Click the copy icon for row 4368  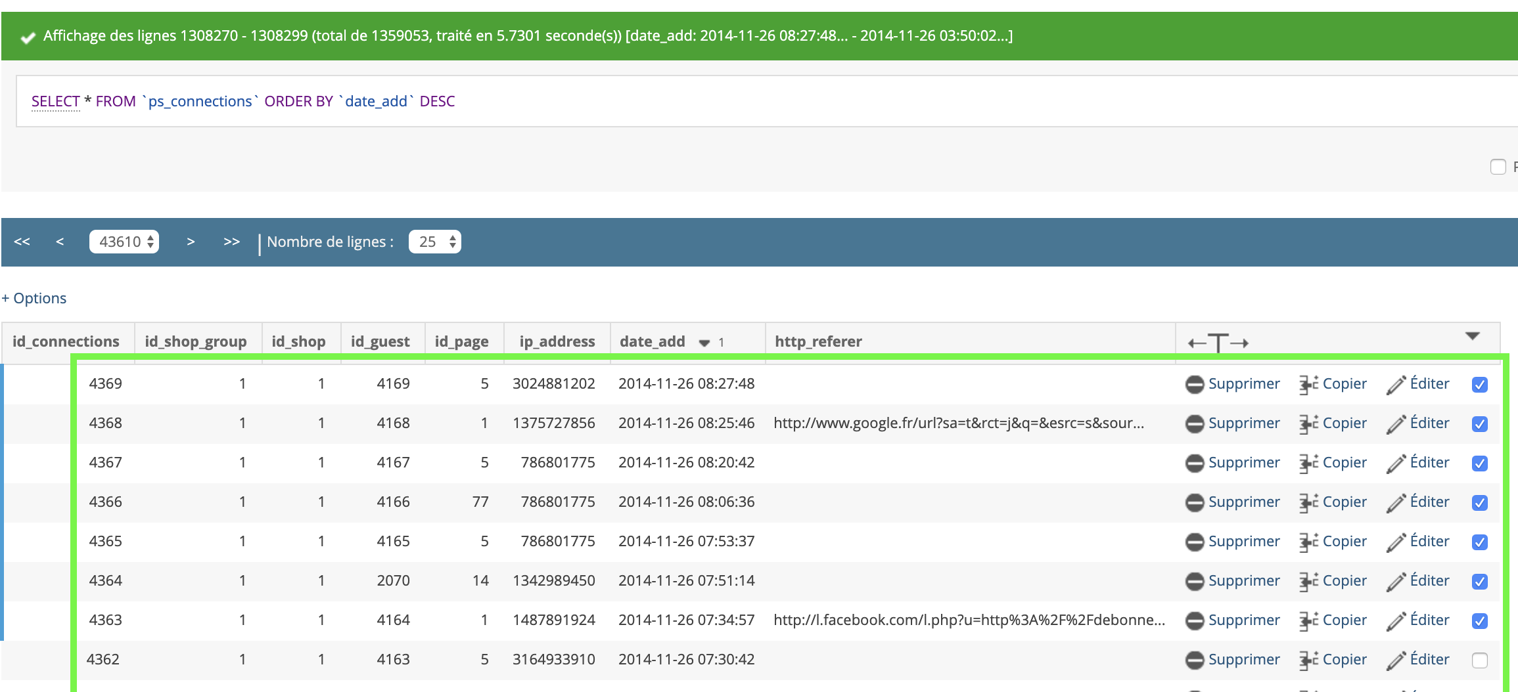(x=1308, y=424)
